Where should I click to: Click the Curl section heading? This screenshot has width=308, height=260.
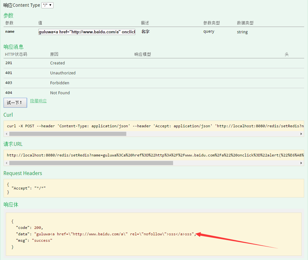point(8,115)
